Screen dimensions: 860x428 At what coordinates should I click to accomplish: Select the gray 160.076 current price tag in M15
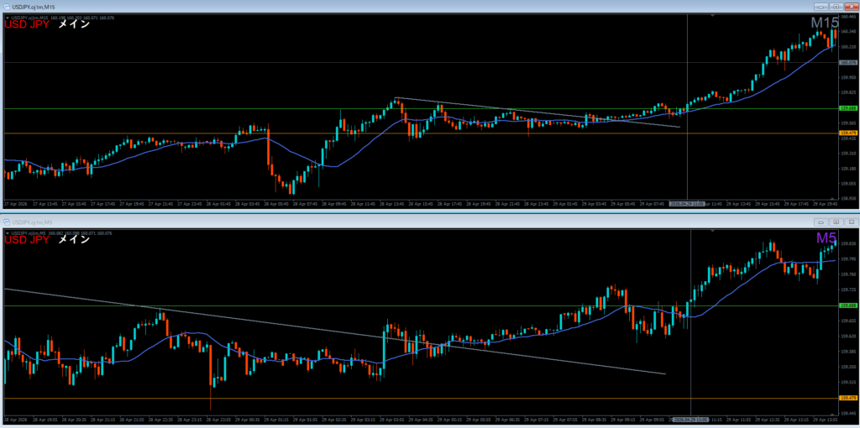click(x=848, y=62)
